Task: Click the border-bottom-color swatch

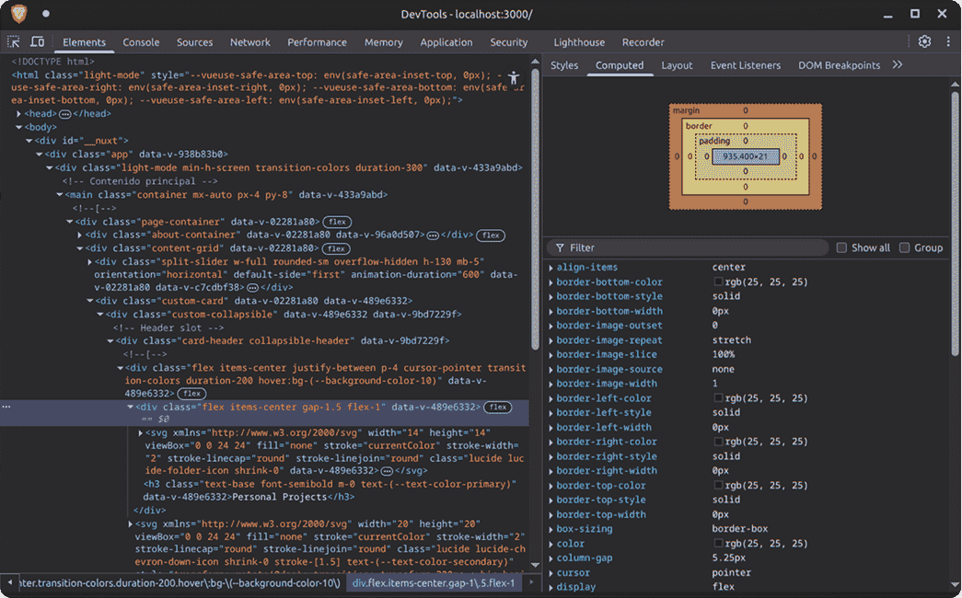Action: pos(718,282)
